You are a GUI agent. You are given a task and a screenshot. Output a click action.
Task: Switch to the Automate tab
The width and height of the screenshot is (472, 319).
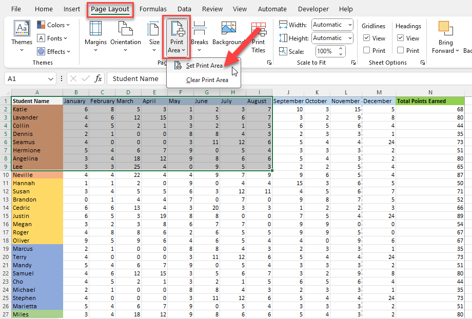click(272, 9)
